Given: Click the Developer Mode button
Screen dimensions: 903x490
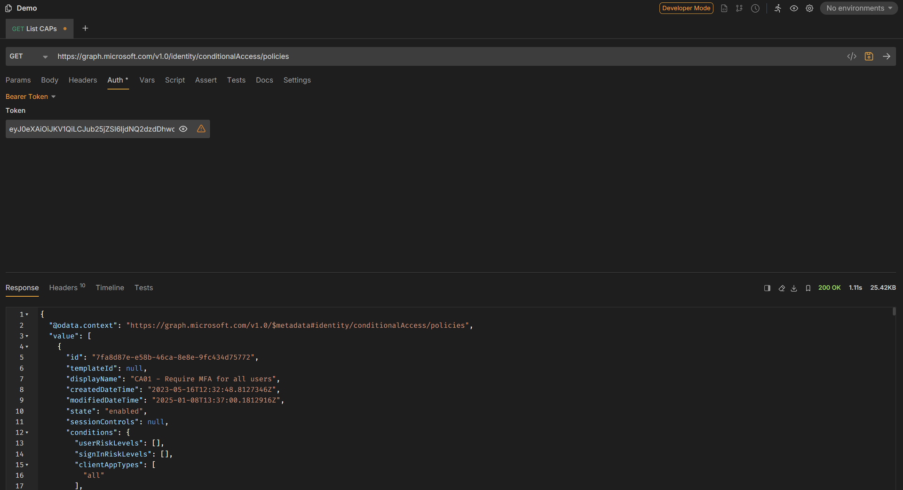Looking at the screenshot, I should pyautogui.click(x=686, y=8).
